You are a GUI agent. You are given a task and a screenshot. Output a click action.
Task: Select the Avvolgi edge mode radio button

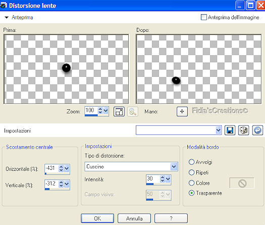tap(191, 162)
